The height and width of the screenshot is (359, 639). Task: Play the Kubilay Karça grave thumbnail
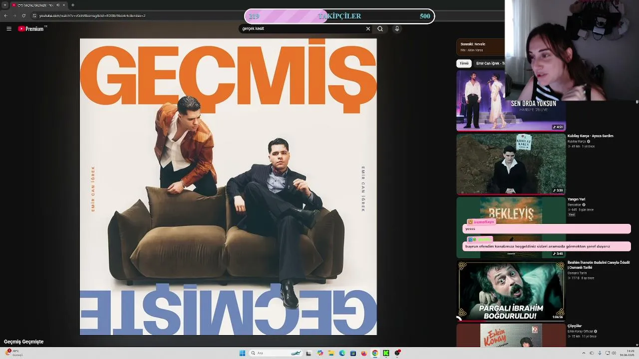click(511, 164)
